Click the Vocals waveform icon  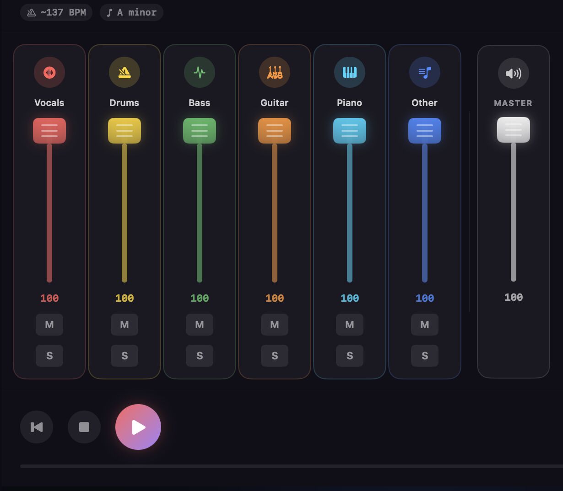click(x=49, y=72)
